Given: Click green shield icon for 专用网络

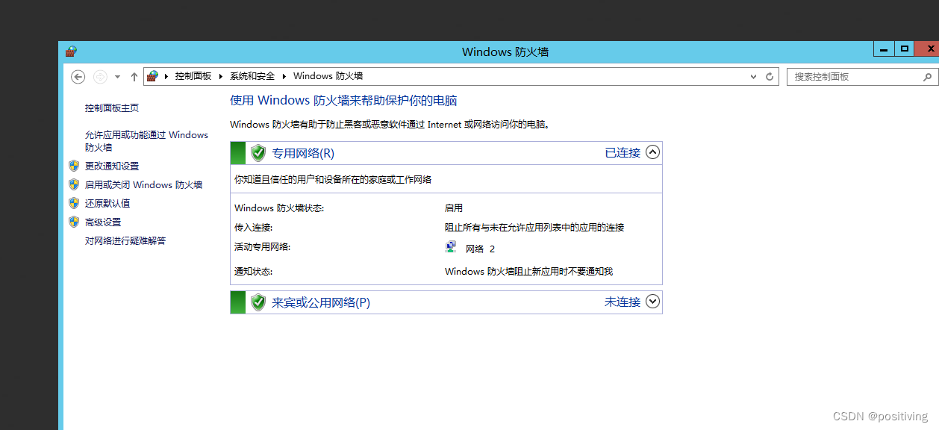Looking at the screenshot, I should [258, 153].
